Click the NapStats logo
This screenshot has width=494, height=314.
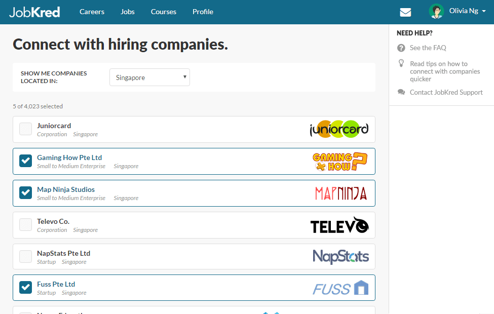point(340,257)
